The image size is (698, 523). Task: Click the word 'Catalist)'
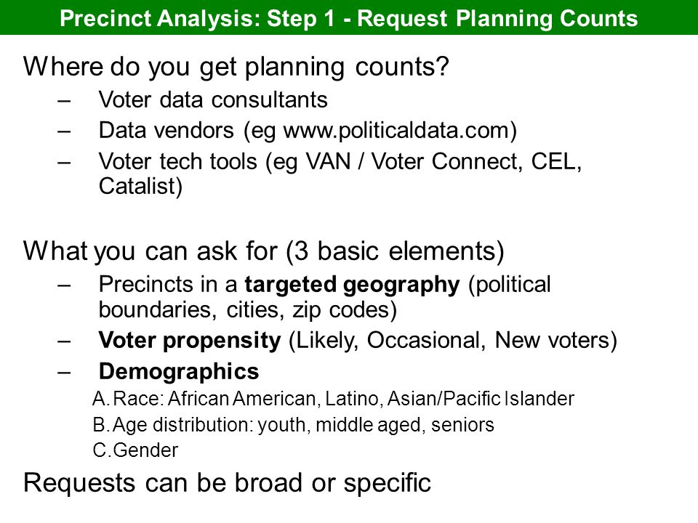(140, 187)
